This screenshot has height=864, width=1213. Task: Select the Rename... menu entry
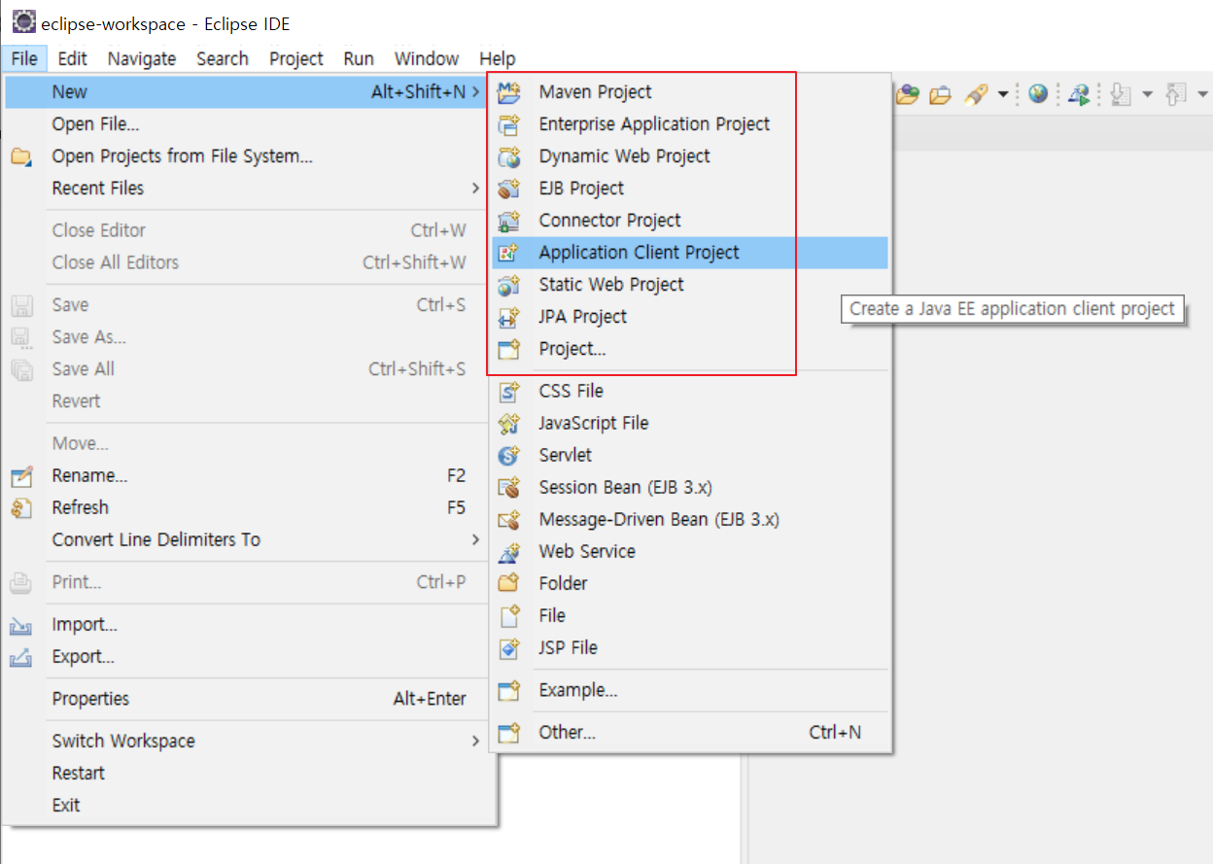(252, 476)
